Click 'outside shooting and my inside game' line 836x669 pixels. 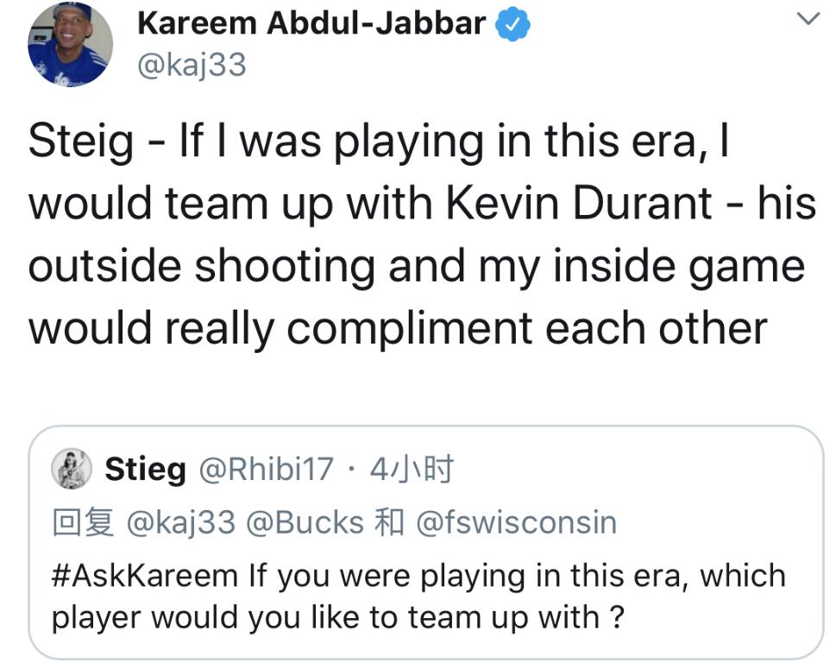(x=417, y=266)
